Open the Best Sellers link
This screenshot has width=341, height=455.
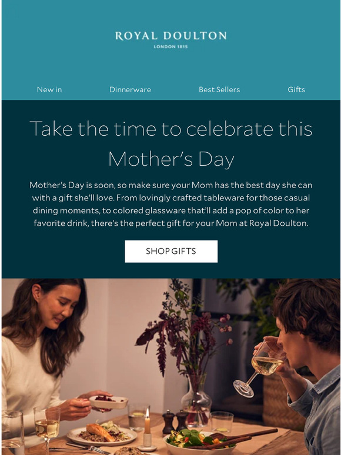(219, 90)
